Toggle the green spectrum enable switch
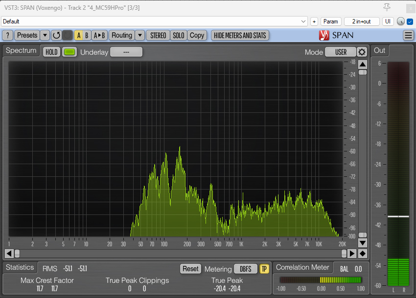The width and height of the screenshot is (416, 298). pos(69,52)
